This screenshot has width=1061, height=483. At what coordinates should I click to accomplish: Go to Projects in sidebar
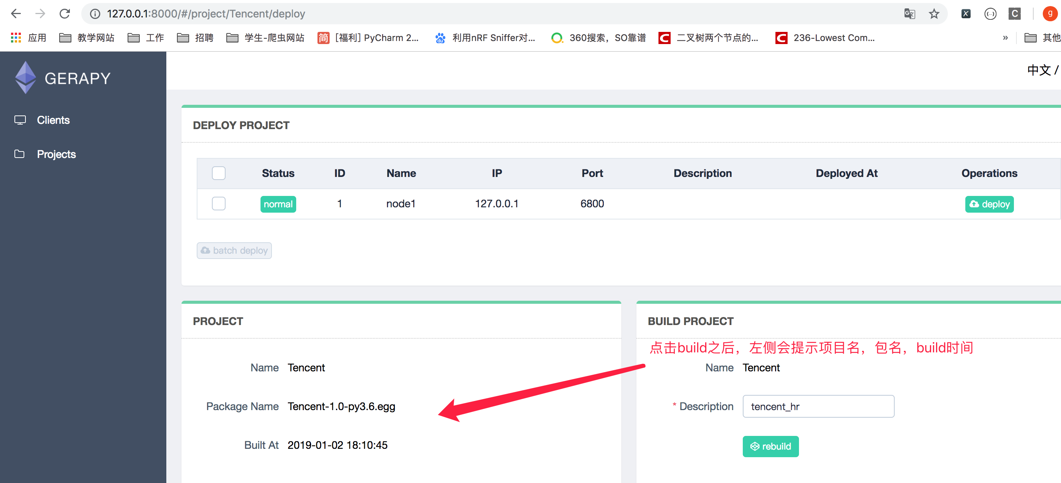56,154
